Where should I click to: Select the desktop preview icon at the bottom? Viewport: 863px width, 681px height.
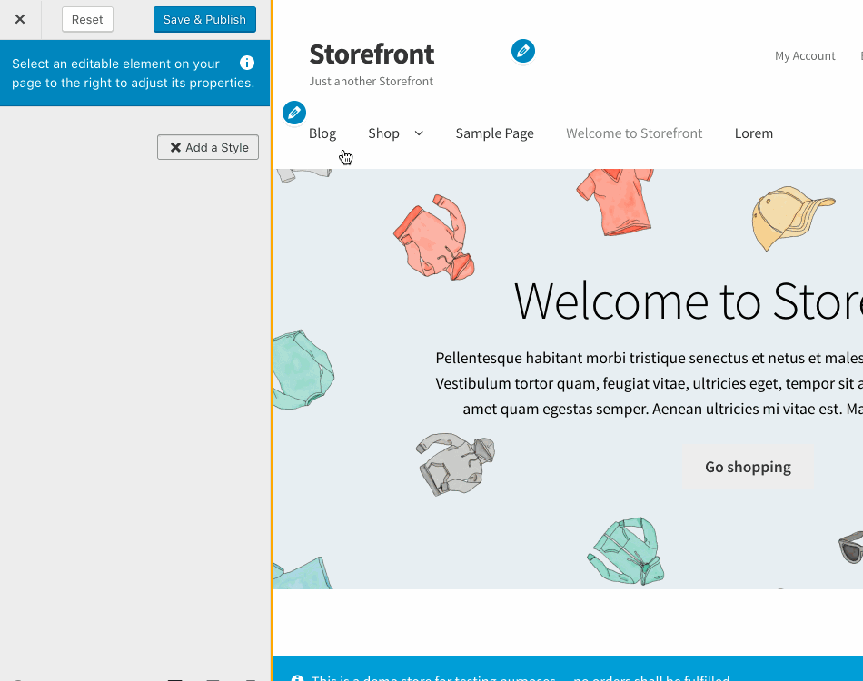pyautogui.click(x=175, y=679)
